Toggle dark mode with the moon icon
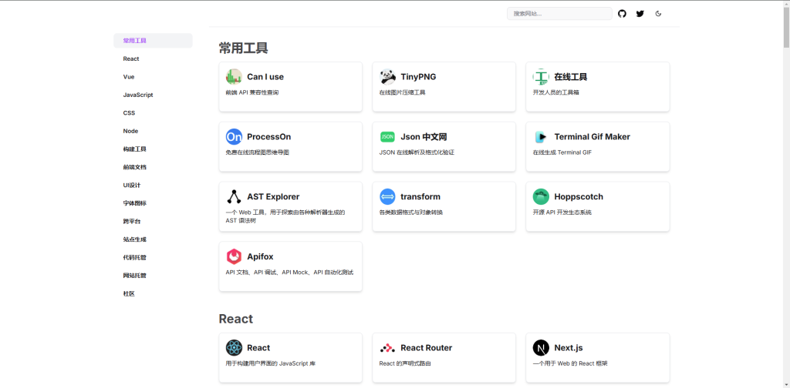Viewport: 790px width, 388px height. [x=658, y=14]
